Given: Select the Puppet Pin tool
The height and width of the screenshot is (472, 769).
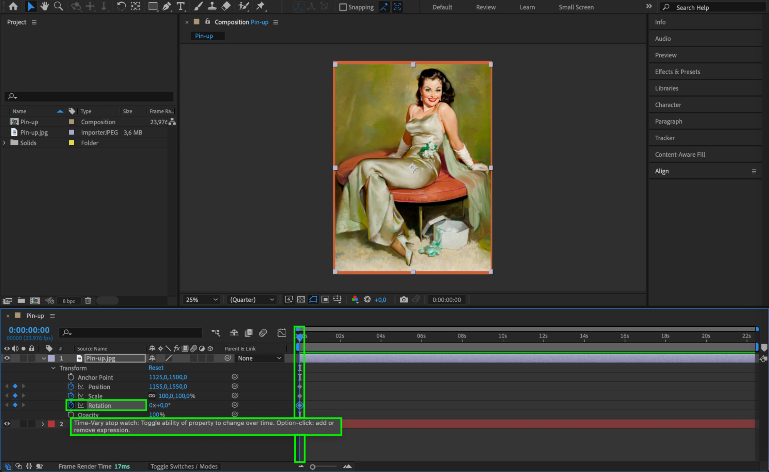Looking at the screenshot, I should pos(261,6).
